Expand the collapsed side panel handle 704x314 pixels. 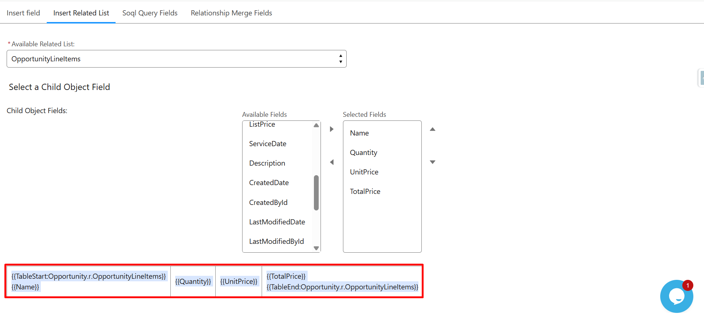tap(701, 78)
